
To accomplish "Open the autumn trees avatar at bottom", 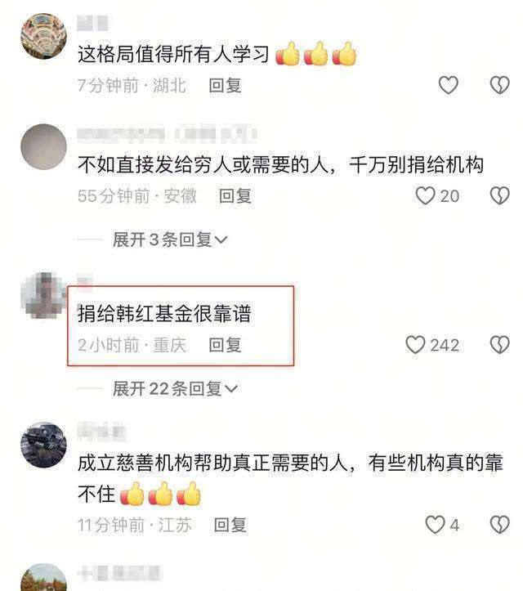I will 43,579.
